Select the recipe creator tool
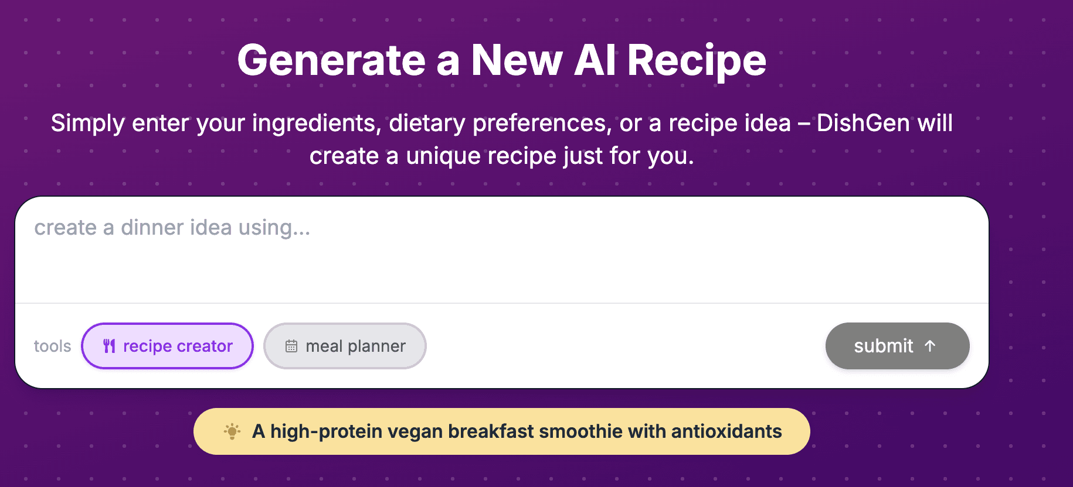 point(167,346)
